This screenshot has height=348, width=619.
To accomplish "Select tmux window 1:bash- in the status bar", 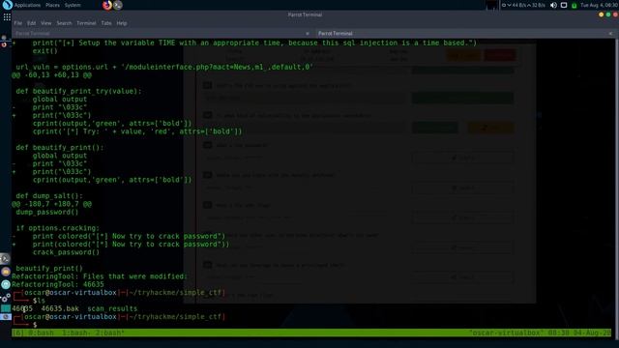I will 77,333.
